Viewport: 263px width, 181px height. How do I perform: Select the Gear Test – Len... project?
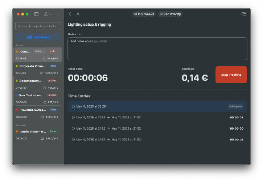[x=38, y=98]
